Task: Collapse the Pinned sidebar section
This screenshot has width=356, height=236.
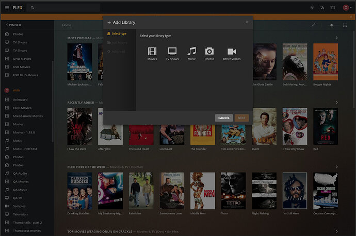Action: tap(13, 25)
